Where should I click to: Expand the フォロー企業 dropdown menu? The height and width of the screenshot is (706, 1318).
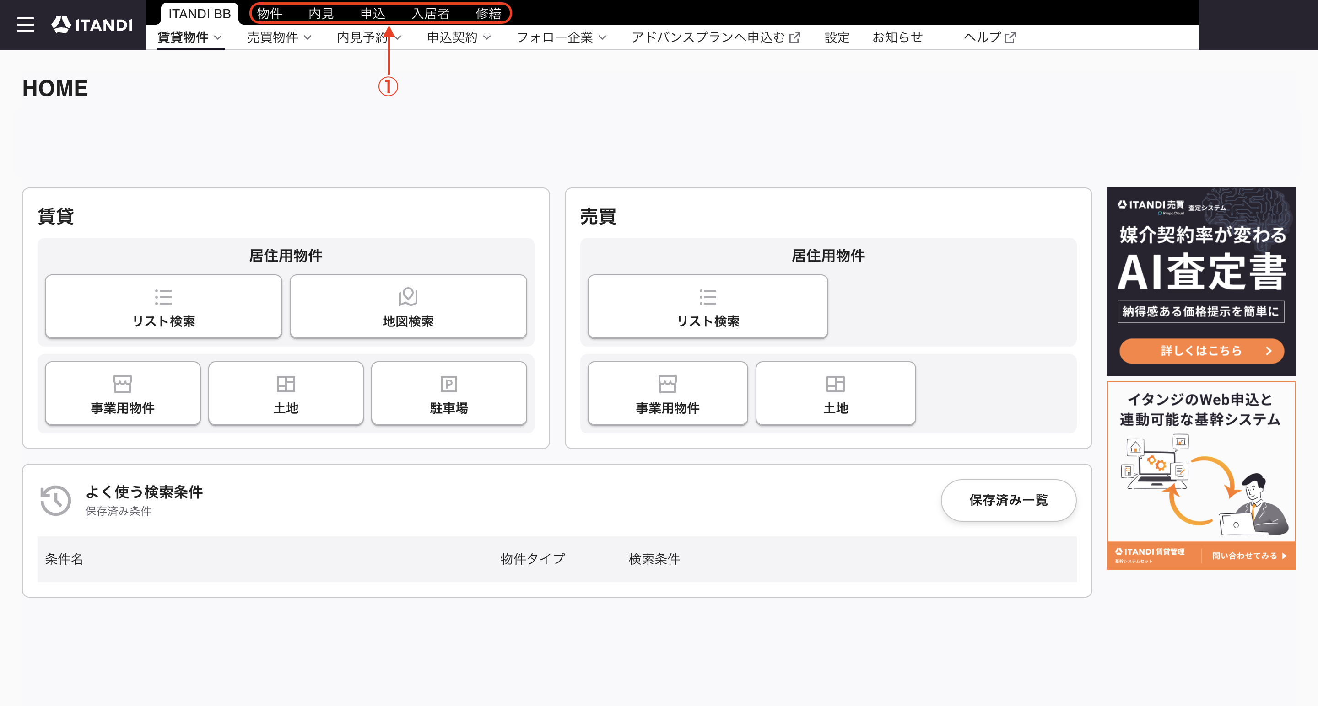561,37
